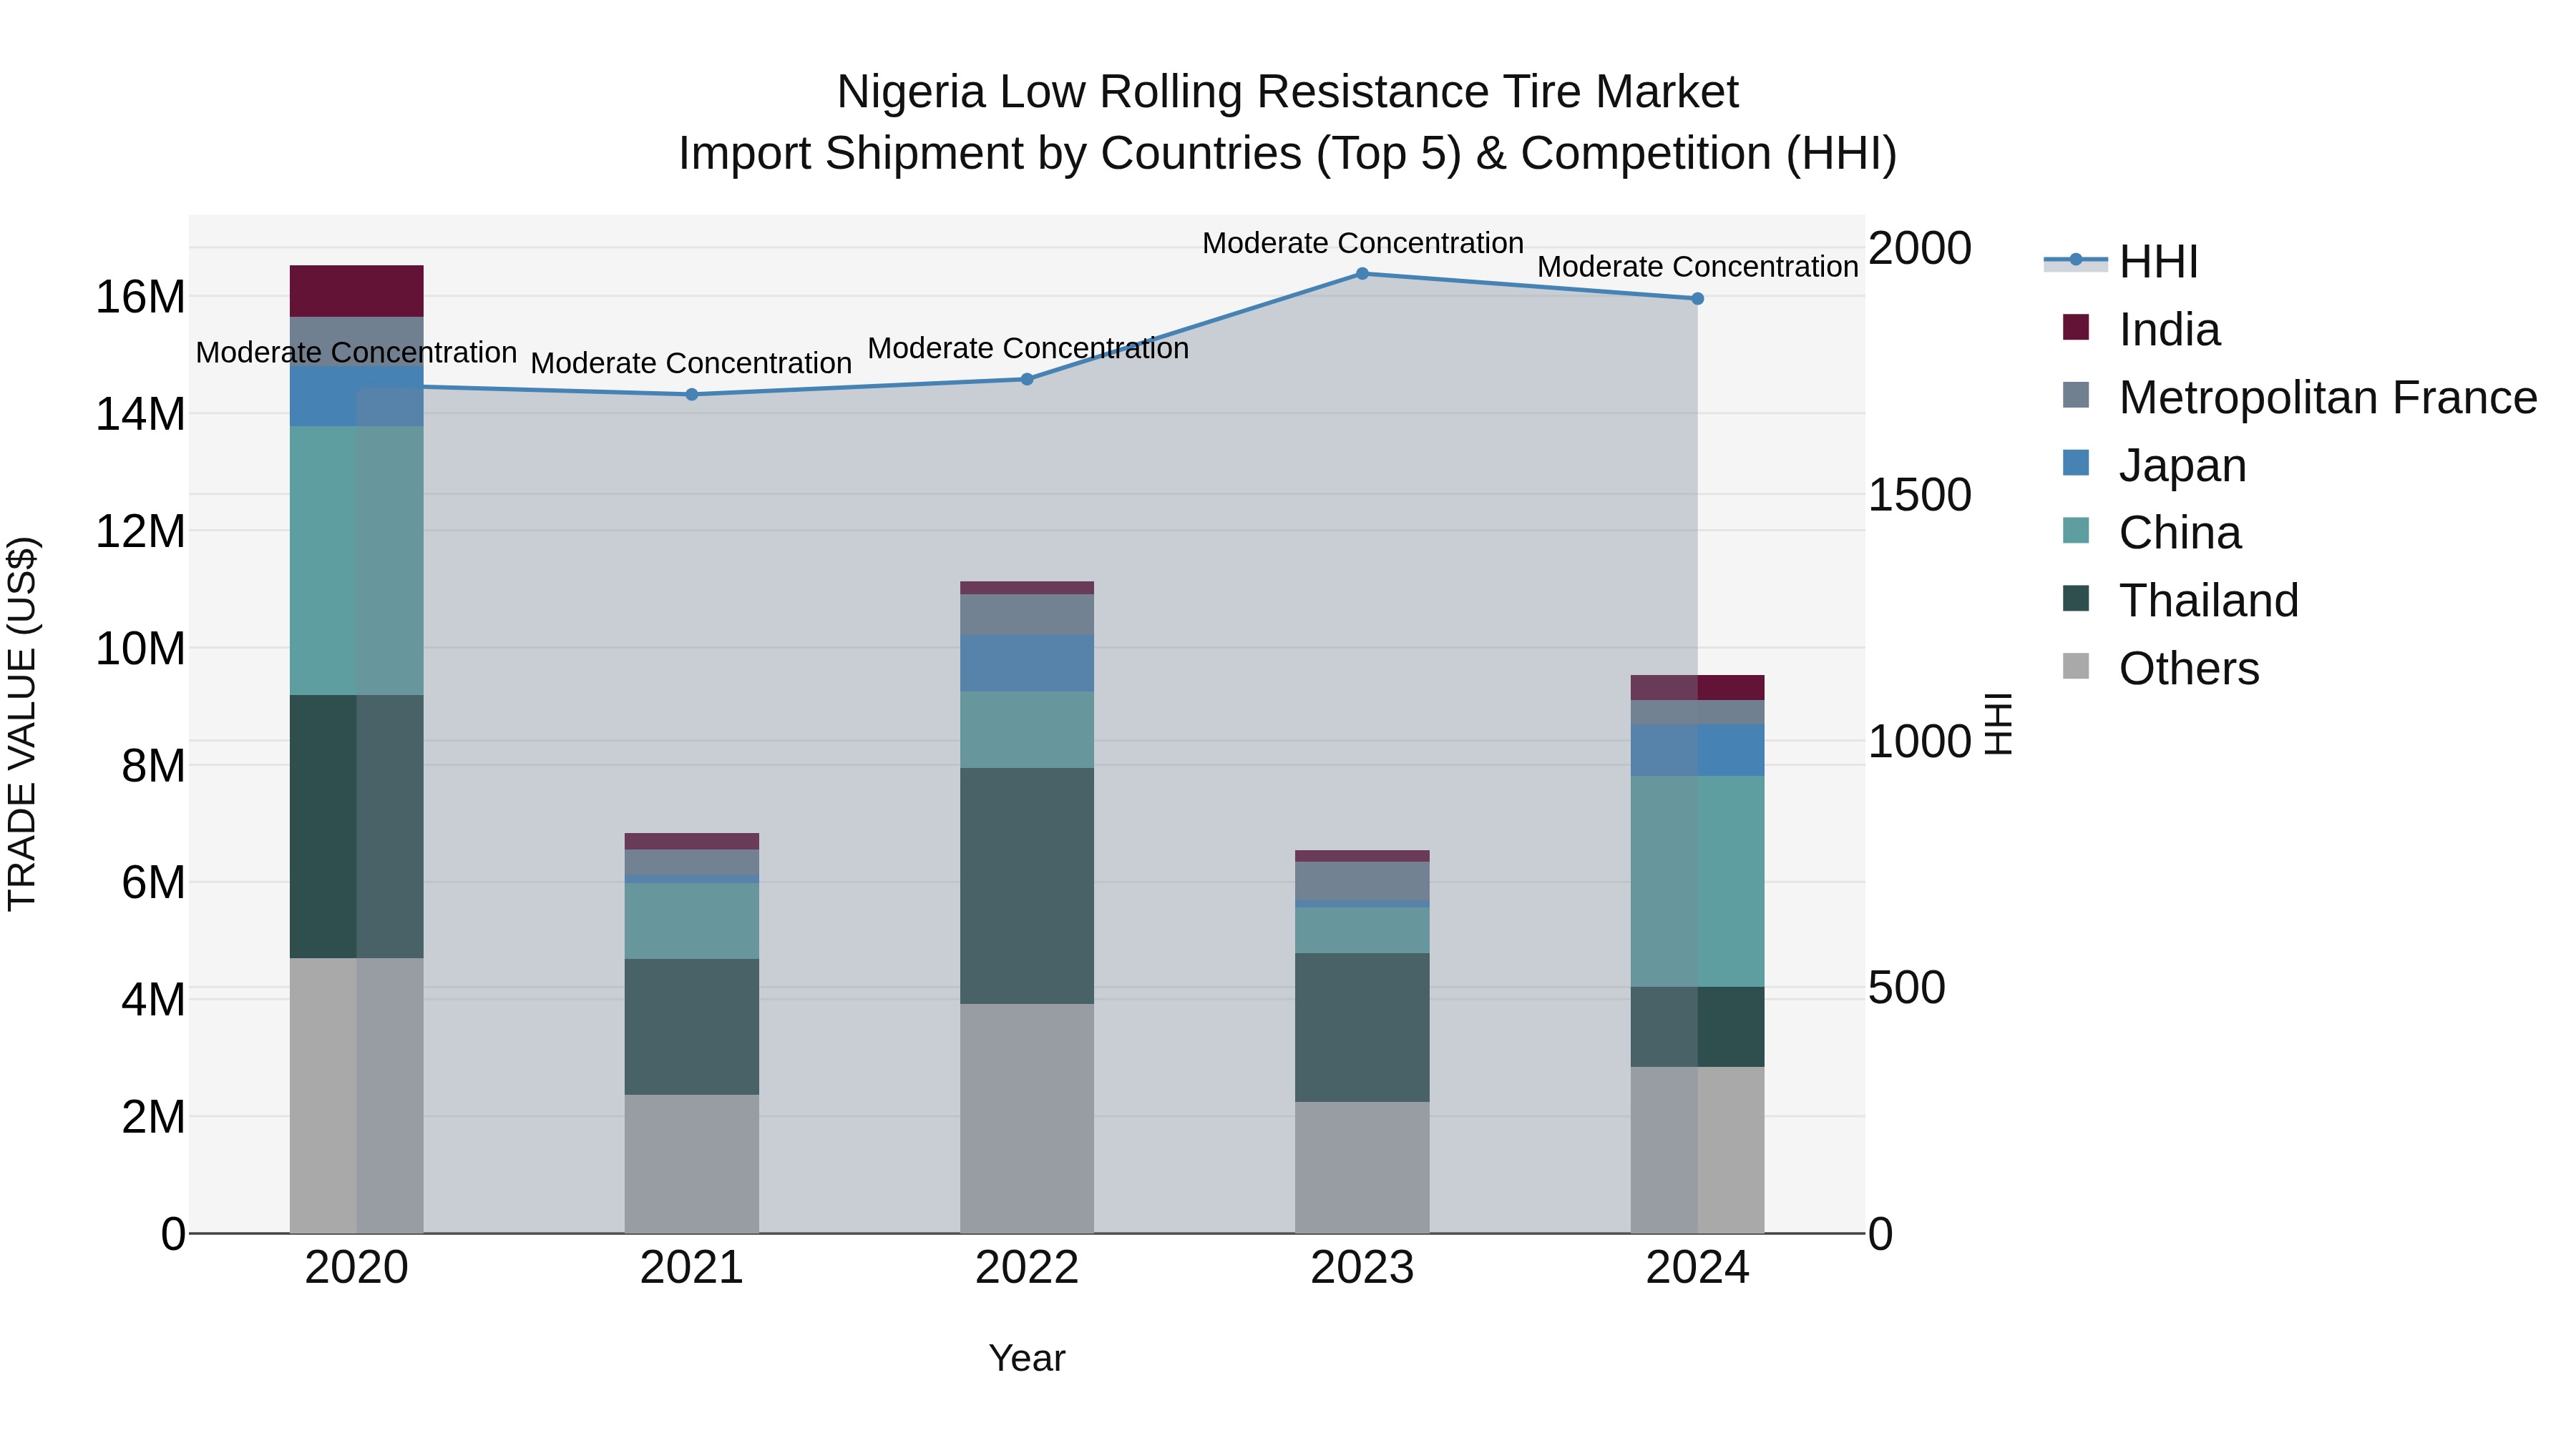
Task: Click the 2021 Others bar segment
Action: coord(692,1164)
